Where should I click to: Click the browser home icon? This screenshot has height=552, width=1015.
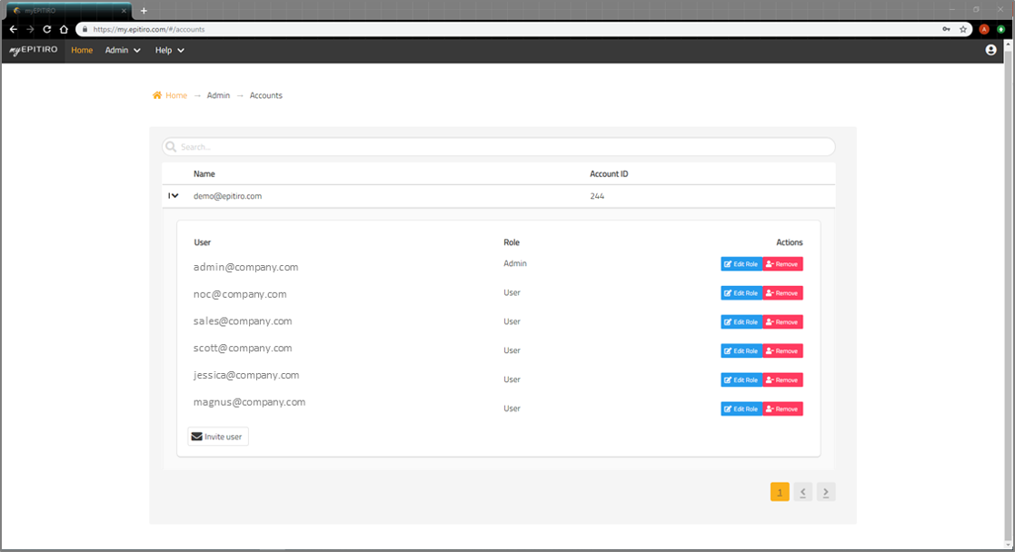click(64, 29)
